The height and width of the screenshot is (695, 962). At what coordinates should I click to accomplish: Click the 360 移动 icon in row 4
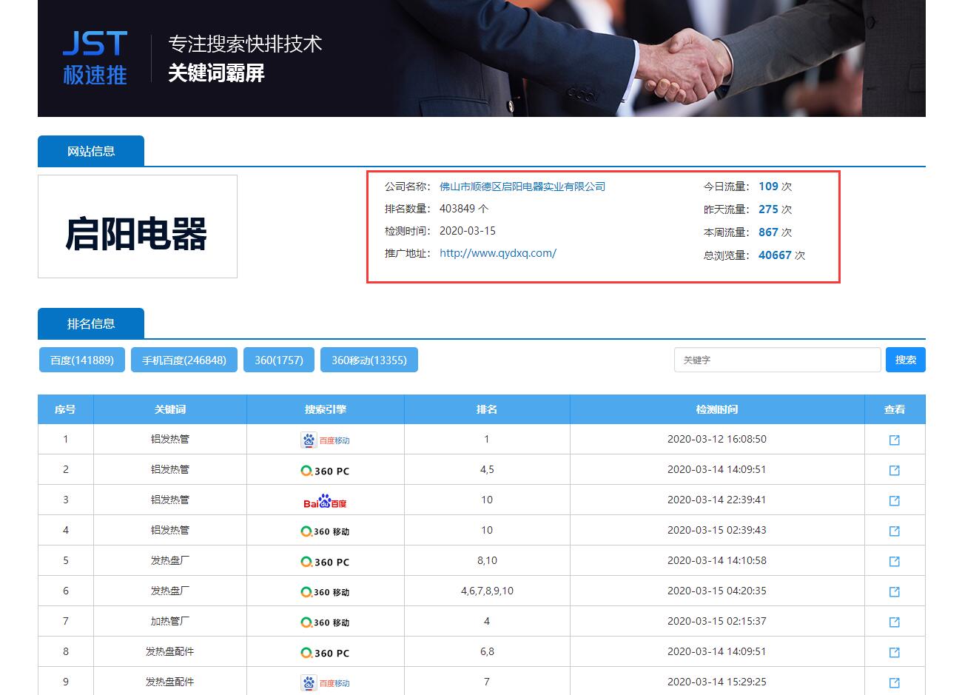tap(326, 530)
